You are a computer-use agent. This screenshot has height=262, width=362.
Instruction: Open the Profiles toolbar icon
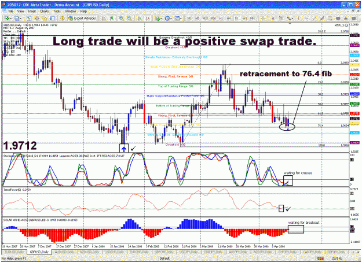16,19
